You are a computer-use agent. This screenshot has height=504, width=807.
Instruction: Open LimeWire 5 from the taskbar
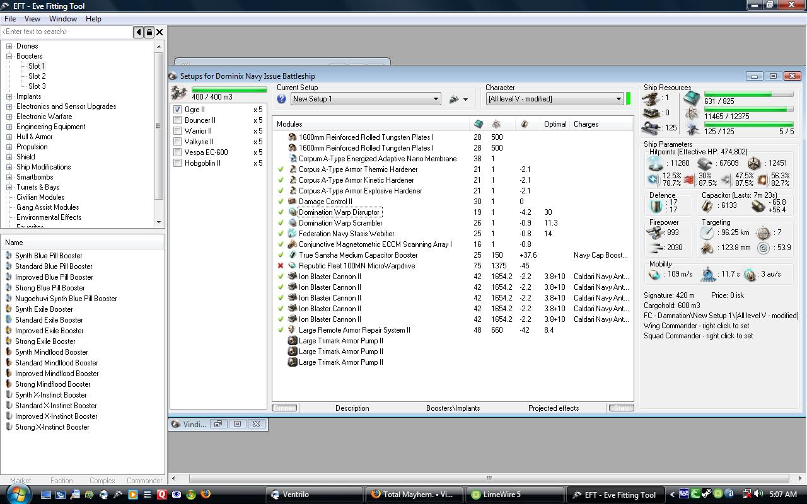(515, 495)
